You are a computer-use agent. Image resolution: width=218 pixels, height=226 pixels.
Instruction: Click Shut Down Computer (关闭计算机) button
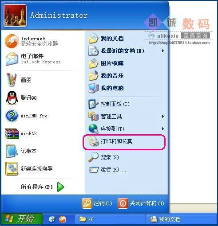coord(141,203)
